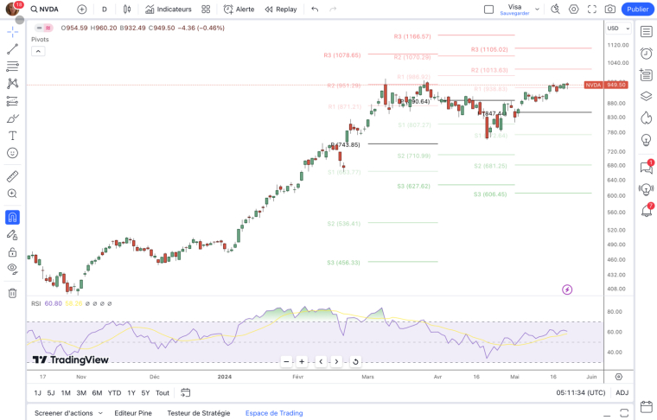
Task: Click the Publier button
Action: [x=638, y=10]
